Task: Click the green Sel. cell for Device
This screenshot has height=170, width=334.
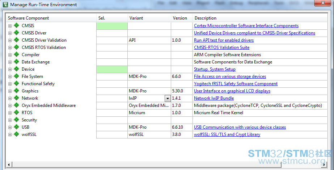Action: coord(112,69)
